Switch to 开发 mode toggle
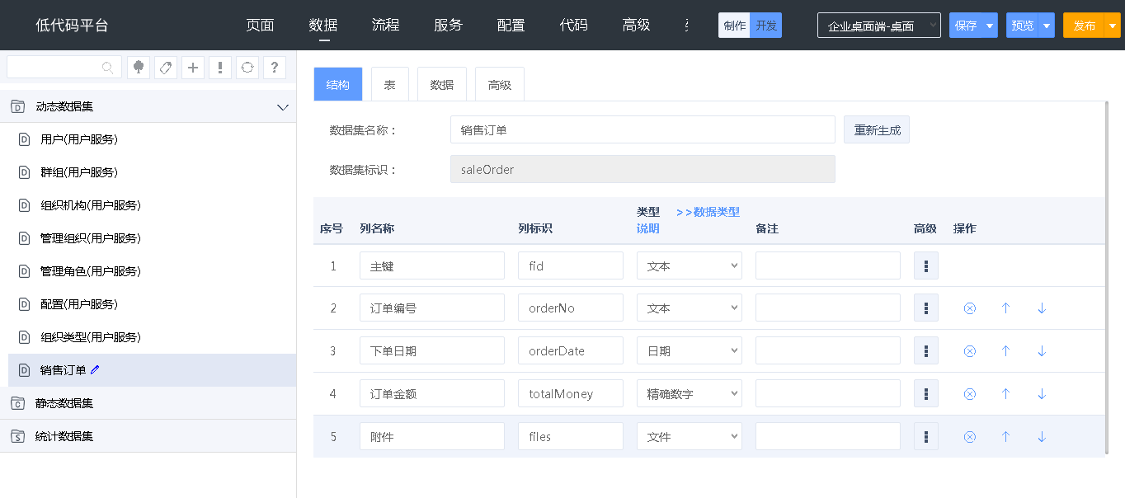 (766, 26)
